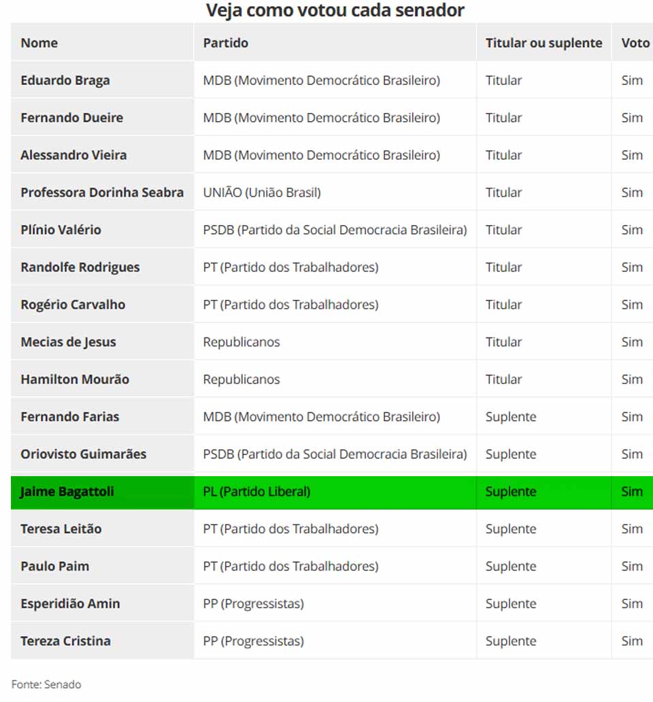Click the UNIÃO (União Brasil) party cell
The width and height of the screenshot is (653, 702).
262,193
